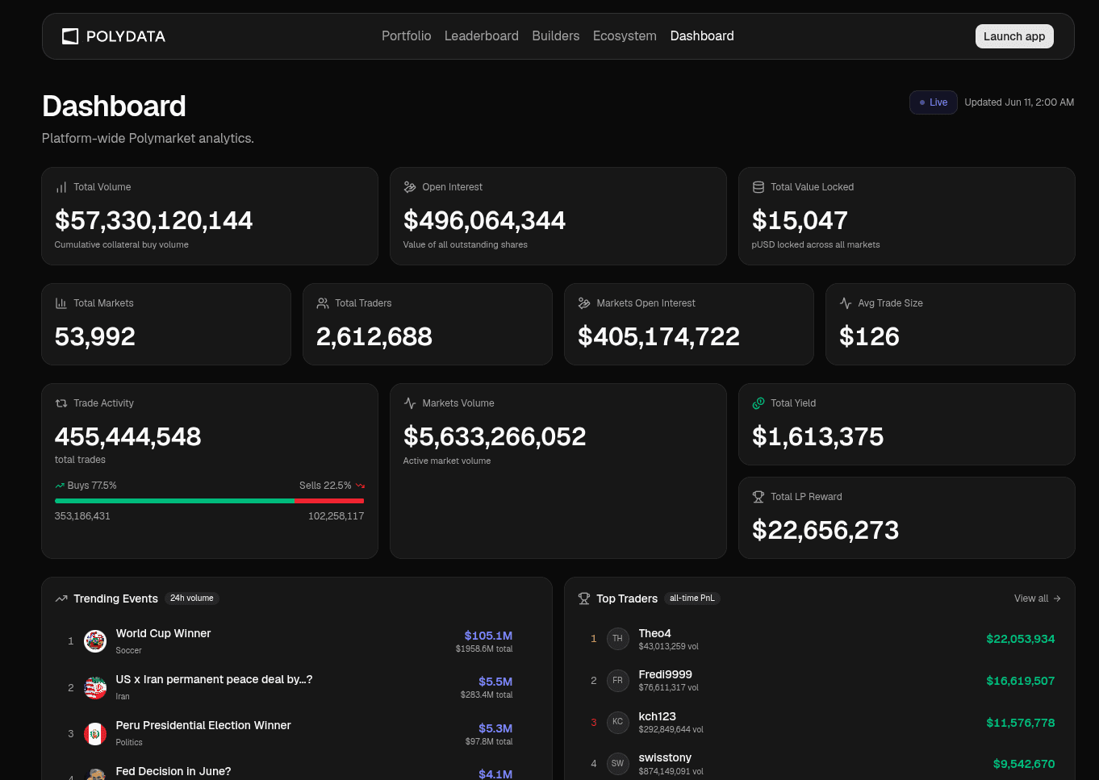Screen dimensions: 1099x780
Task: Select the Dashboard nav item
Action: (x=702, y=36)
